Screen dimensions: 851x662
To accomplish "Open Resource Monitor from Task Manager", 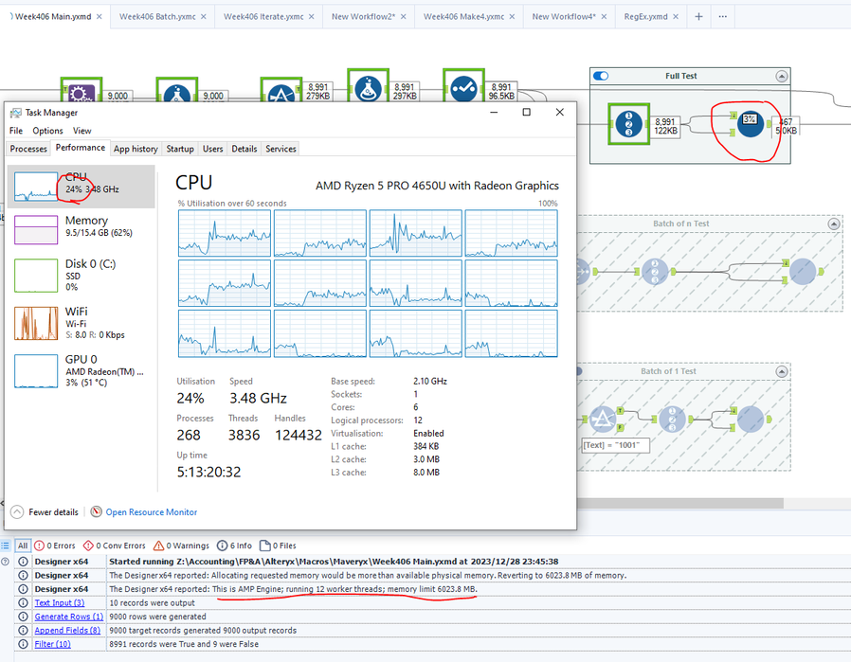I will pos(150,511).
